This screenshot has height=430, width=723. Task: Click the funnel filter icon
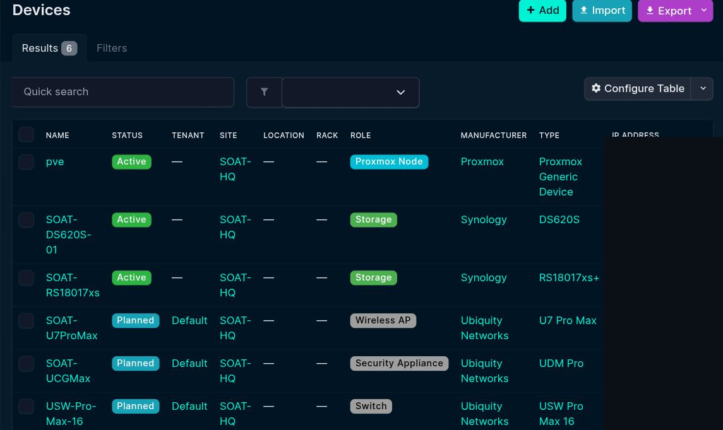264,92
